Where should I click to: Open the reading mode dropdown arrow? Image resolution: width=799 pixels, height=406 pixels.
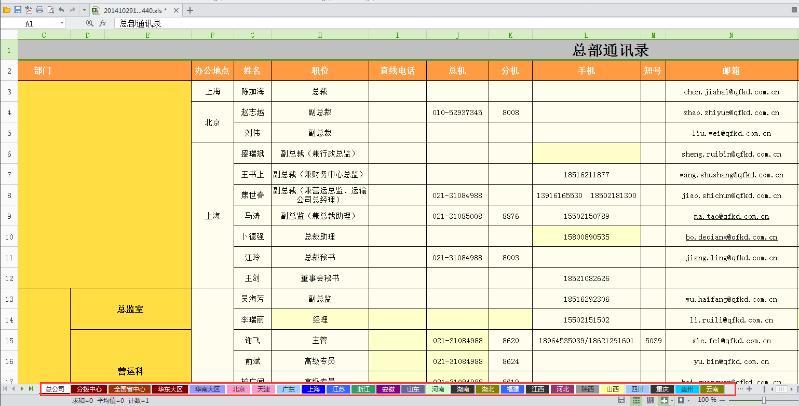(x=672, y=401)
